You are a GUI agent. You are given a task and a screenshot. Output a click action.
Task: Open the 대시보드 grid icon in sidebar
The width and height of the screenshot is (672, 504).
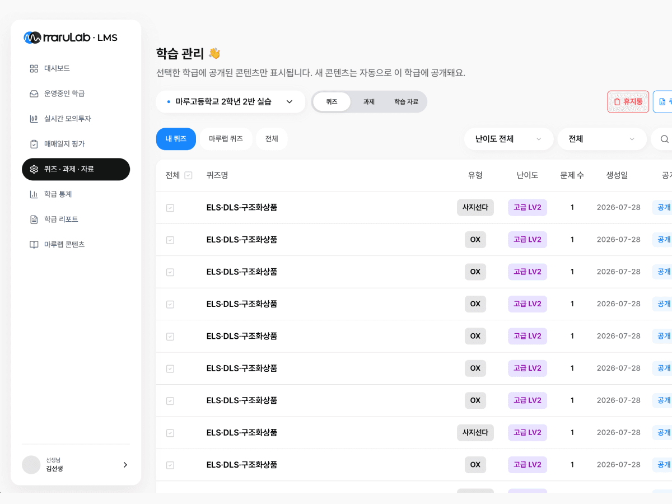coord(34,68)
